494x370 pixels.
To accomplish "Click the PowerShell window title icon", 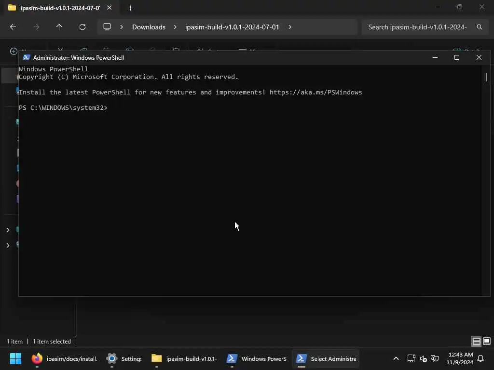I will [27, 58].
